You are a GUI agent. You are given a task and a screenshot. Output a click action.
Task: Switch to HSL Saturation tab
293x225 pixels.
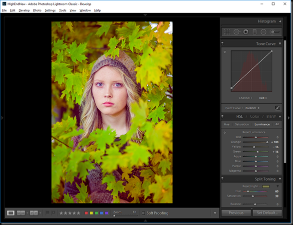(x=242, y=124)
